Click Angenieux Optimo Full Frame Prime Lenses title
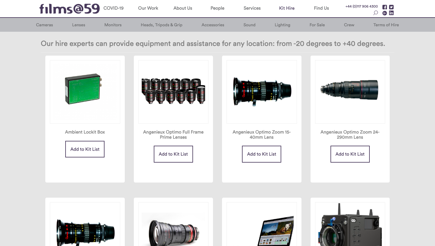Screen dimensions: 435x246 point(173,134)
